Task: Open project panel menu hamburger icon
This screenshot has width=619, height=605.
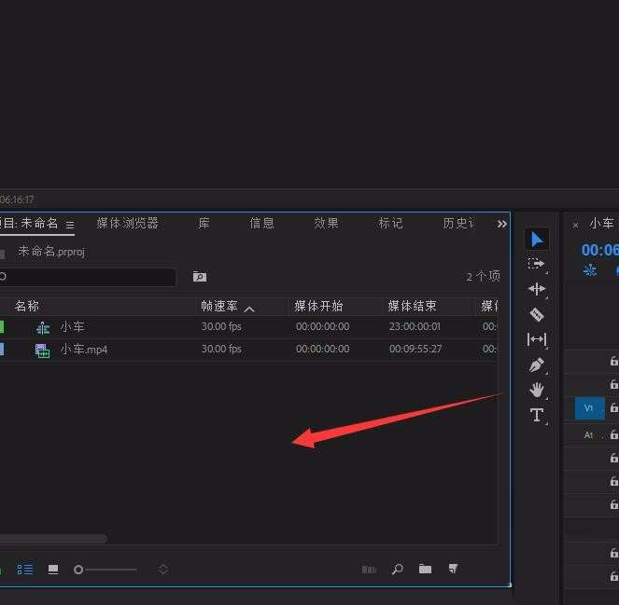Action: (x=70, y=225)
